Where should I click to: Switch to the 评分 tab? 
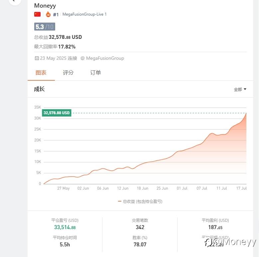click(x=68, y=73)
